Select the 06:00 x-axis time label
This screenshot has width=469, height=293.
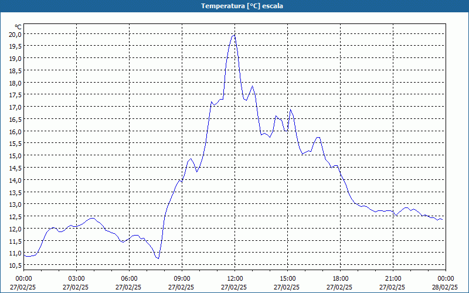(129, 279)
